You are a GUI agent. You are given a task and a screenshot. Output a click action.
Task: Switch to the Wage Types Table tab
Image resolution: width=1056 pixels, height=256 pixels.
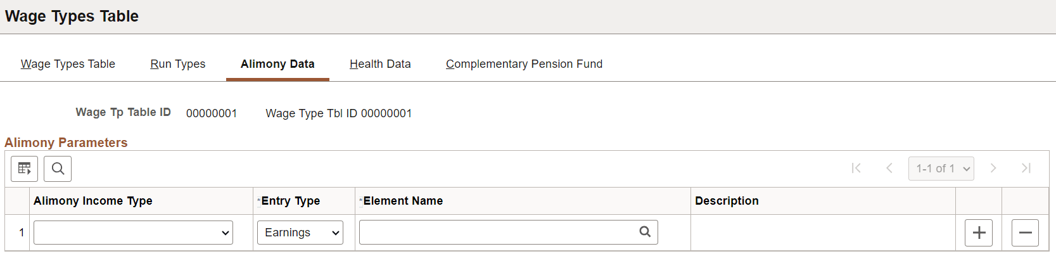coord(68,64)
